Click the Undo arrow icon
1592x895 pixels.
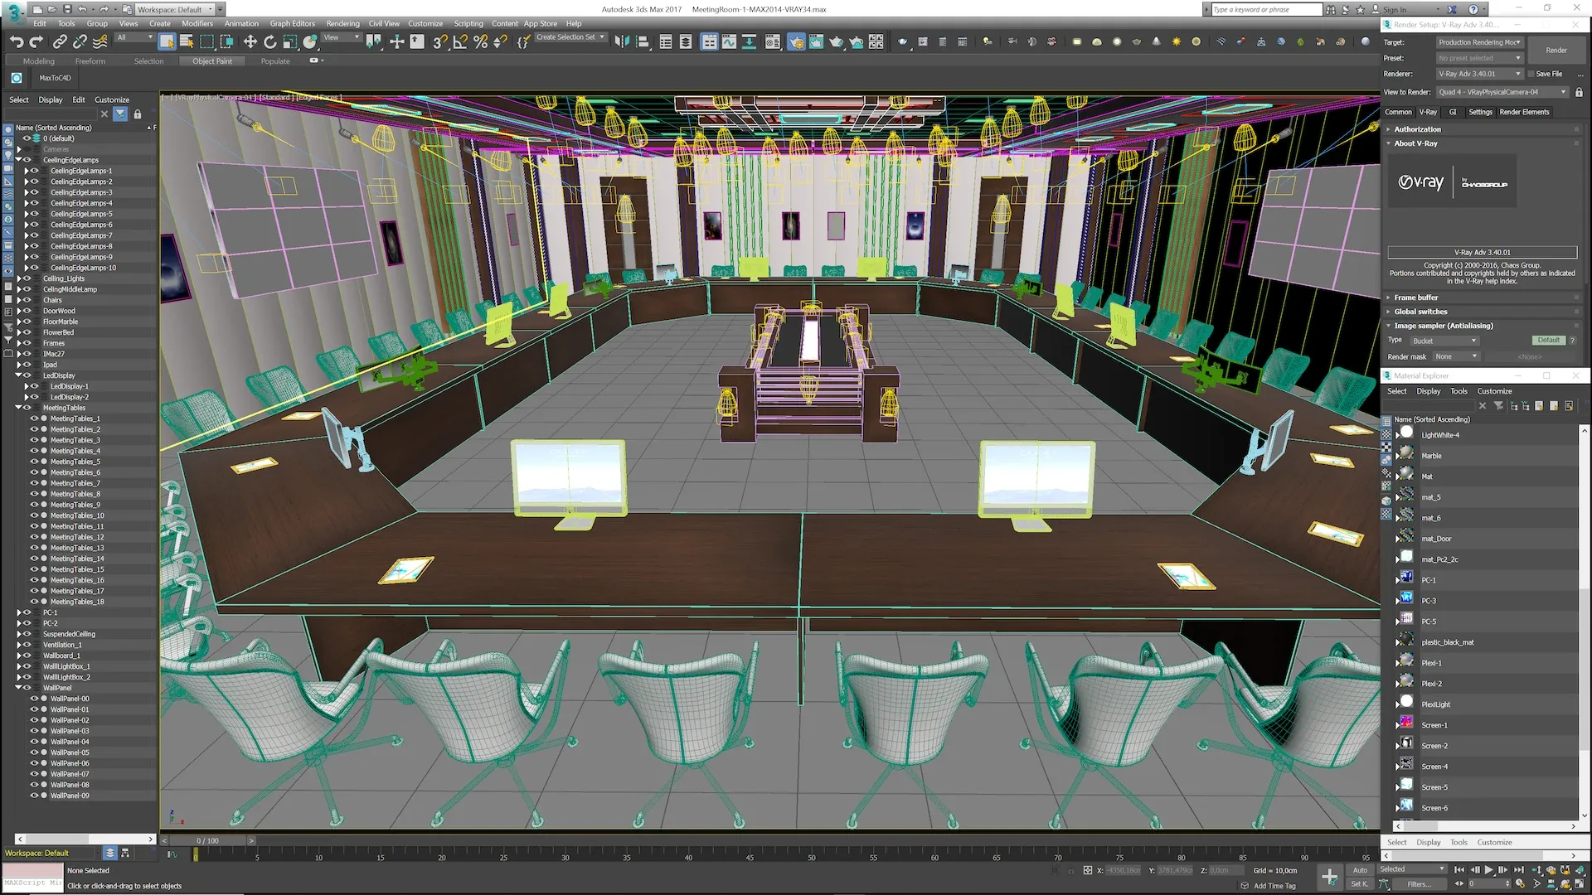(16, 41)
